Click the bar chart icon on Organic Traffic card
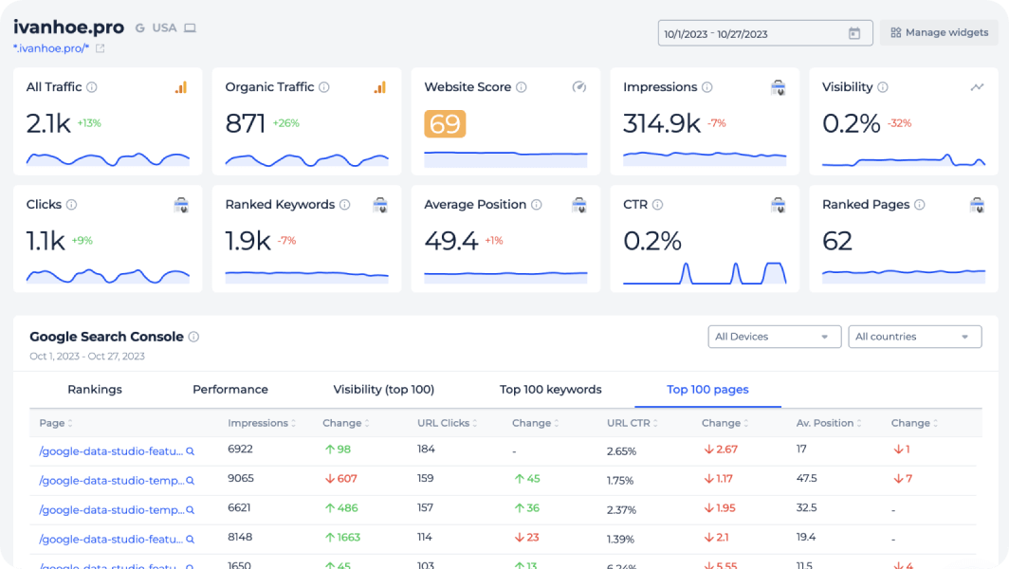 pos(379,87)
